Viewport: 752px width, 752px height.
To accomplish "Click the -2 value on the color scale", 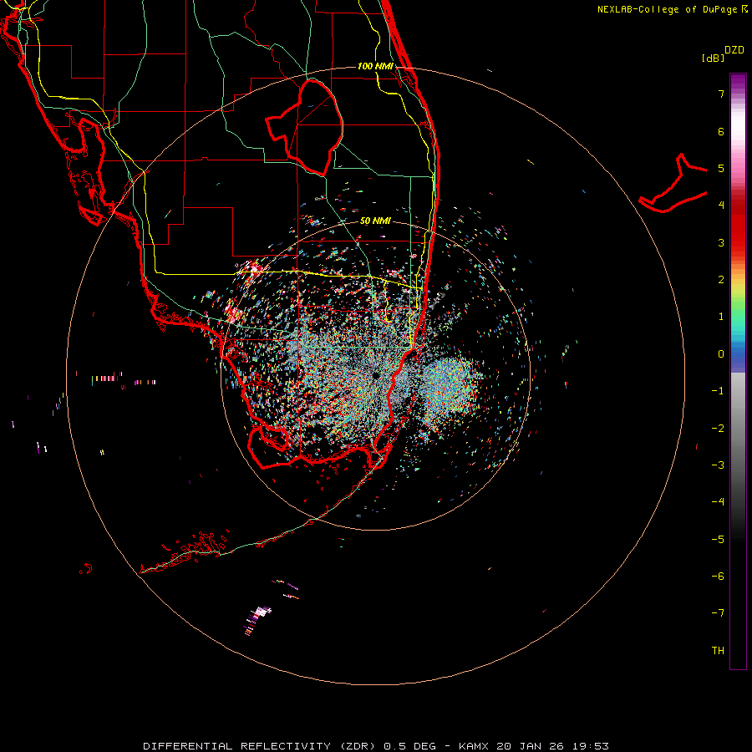I will (718, 429).
